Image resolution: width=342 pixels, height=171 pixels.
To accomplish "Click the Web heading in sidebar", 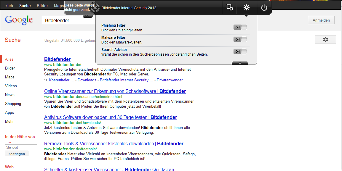I will click(9, 167).
